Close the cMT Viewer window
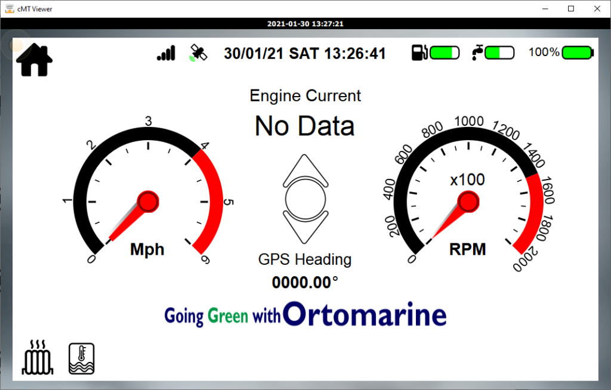Screen dimensions: 611x390 coord(597,8)
